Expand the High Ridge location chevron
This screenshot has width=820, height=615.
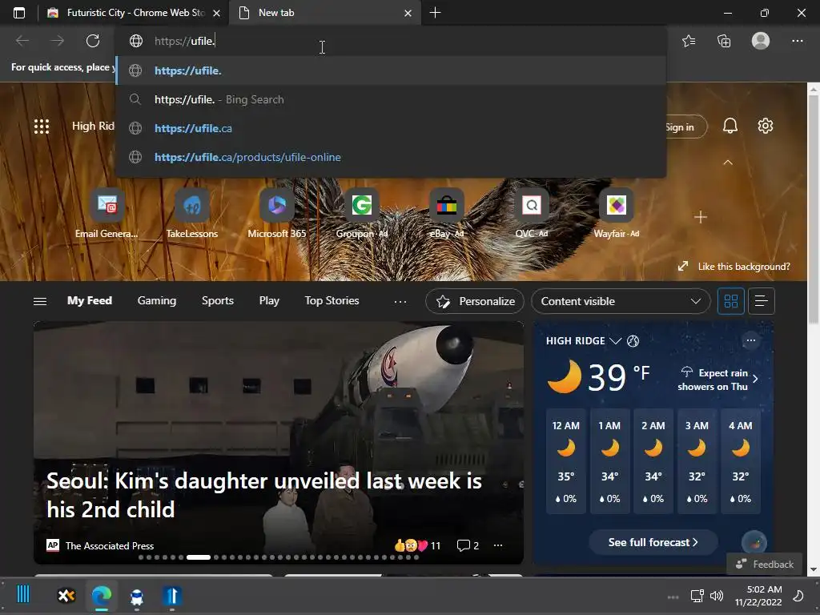tap(616, 341)
